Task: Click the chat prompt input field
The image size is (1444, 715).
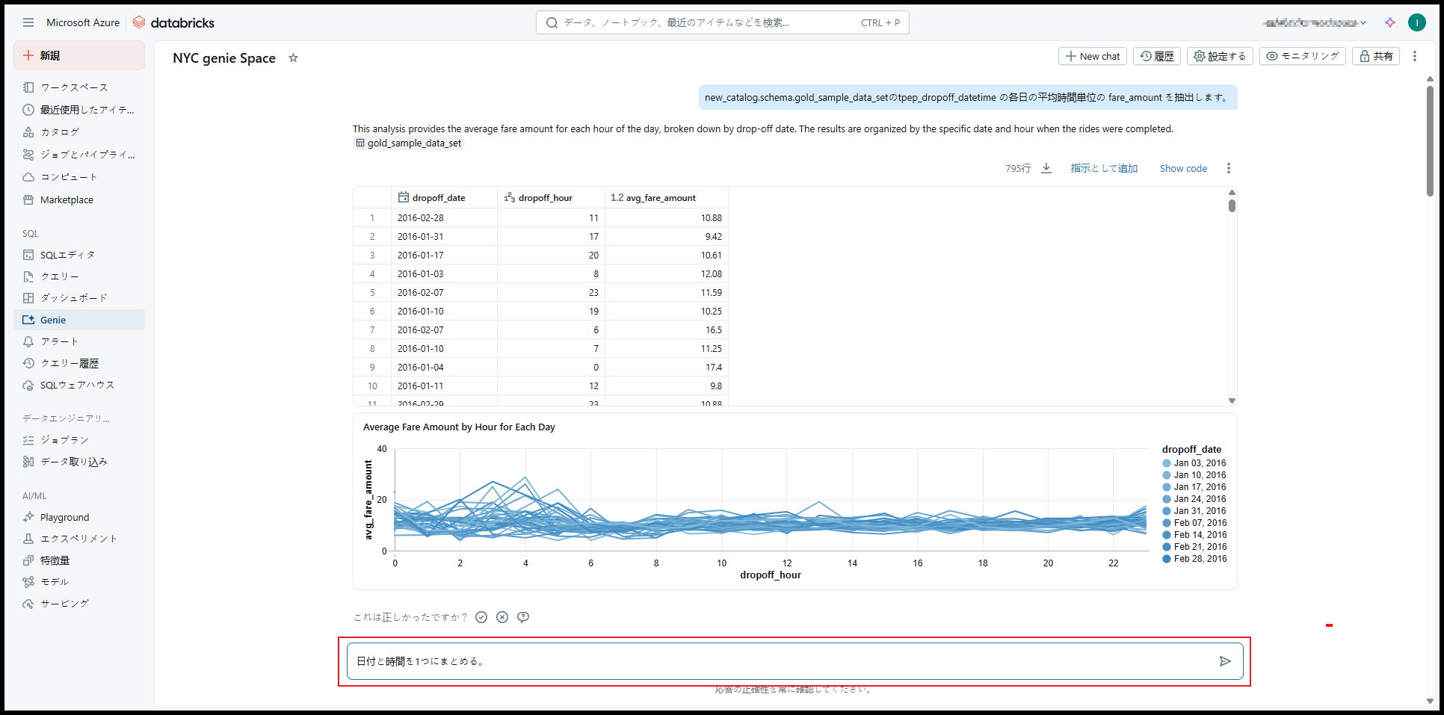Action: point(777,661)
